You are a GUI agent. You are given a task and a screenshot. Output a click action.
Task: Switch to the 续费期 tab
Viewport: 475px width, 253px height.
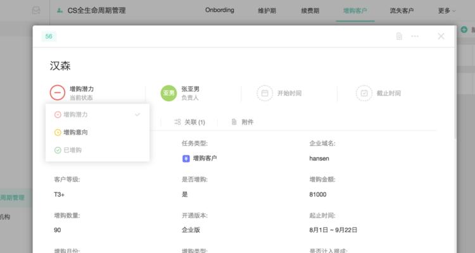click(x=310, y=11)
